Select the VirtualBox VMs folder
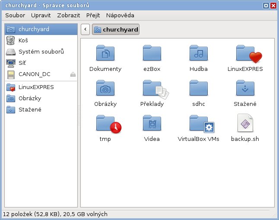Image resolution: width=279 pixels, height=220 pixels. click(x=198, y=124)
